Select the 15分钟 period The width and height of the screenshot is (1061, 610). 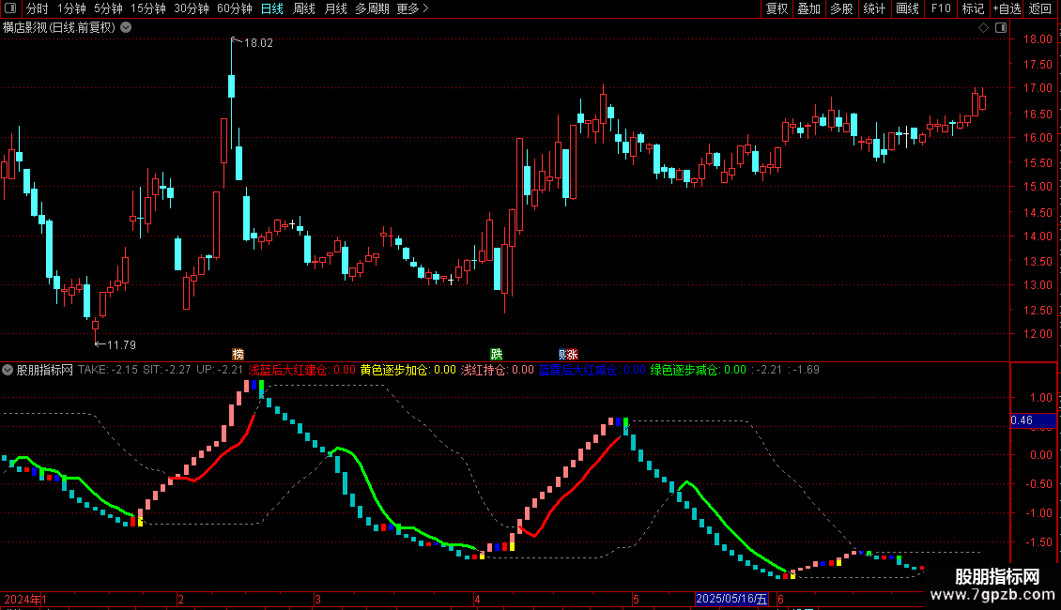(148, 8)
